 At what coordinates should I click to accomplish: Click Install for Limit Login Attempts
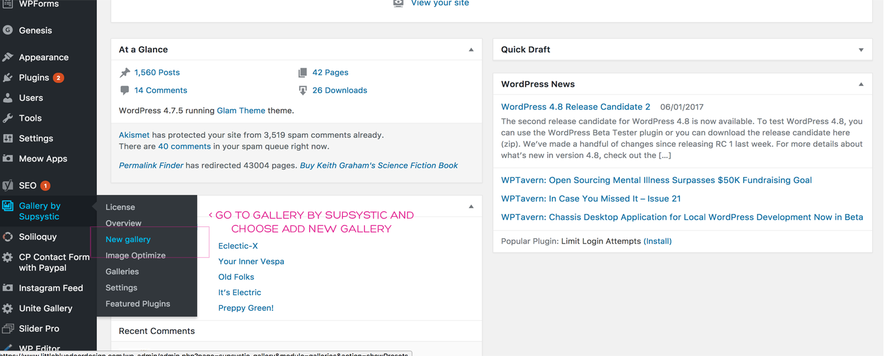(658, 241)
